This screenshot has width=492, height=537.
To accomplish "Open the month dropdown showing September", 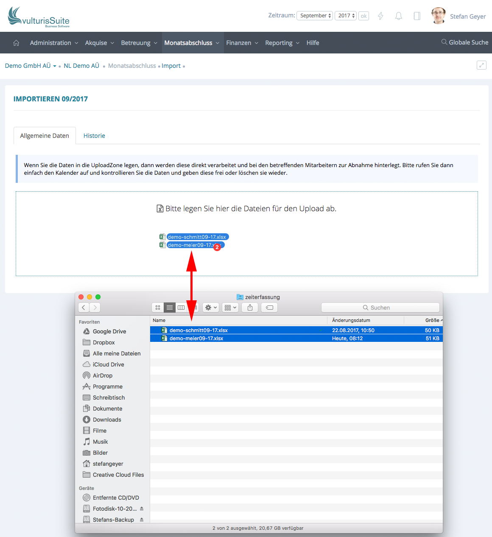I will point(314,16).
